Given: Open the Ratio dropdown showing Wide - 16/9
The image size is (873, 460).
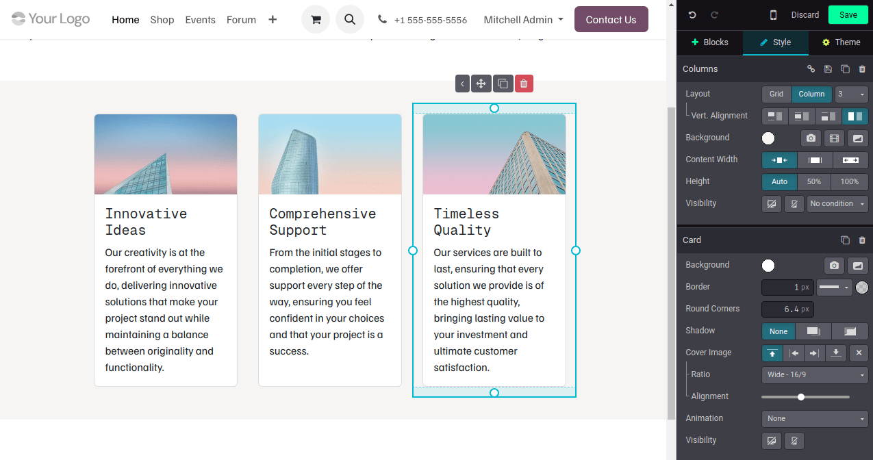Looking at the screenshot, I should coord(814,374).
